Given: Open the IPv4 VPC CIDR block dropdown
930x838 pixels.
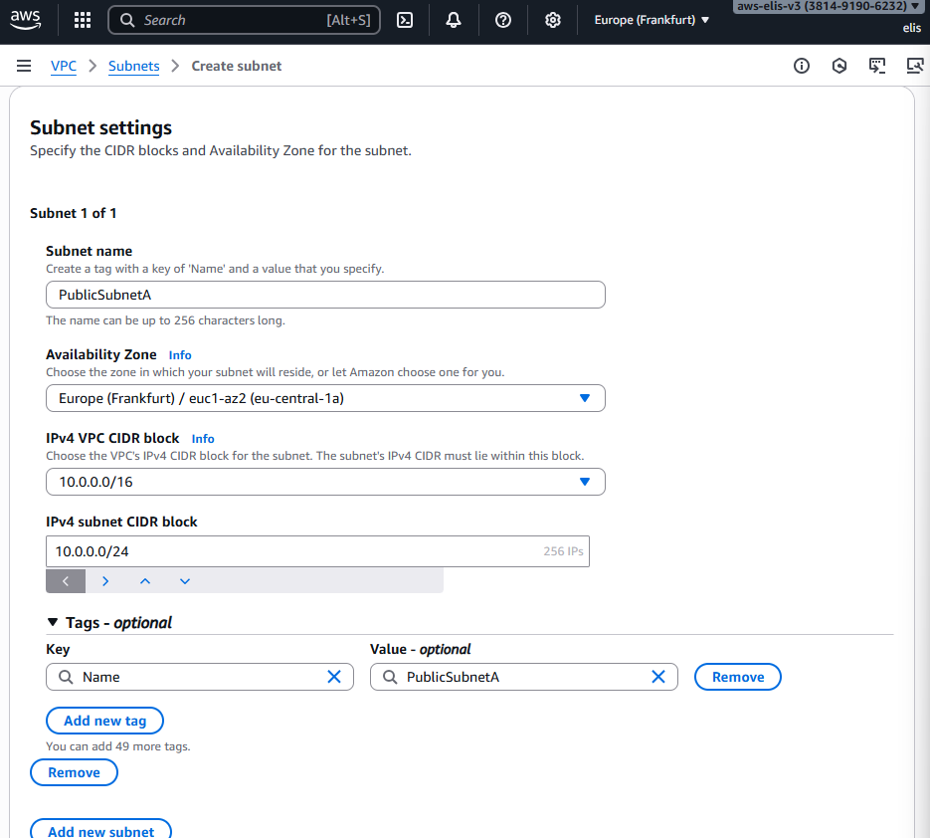Looking at the screenshot, I should click(x=325, y=482).
